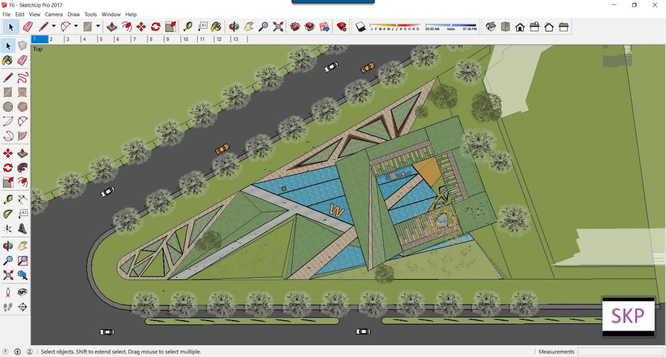Select the Paint Bucket tool in side toolbar
666x357 pixels.
pos(8,60)
